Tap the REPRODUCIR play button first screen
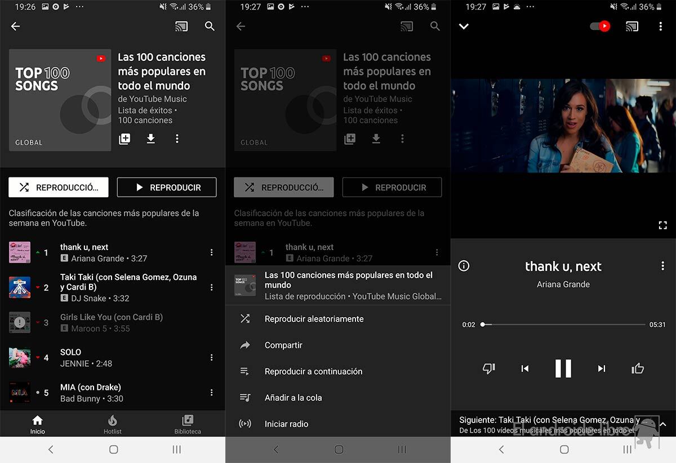This screenshot has height=463, width=676. [x=167, y=188]
